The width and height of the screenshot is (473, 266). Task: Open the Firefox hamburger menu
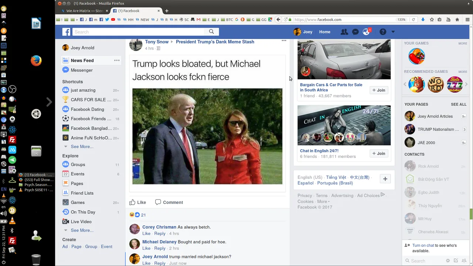coord(467,20)
